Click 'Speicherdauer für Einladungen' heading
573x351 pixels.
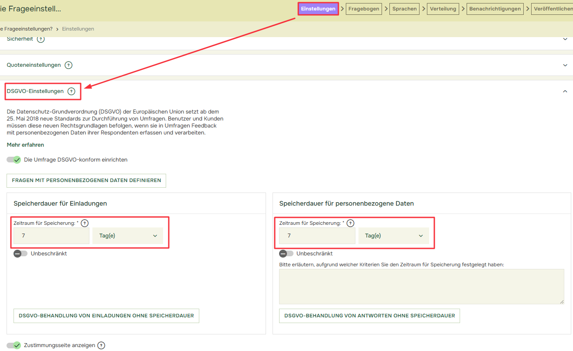(x=60, y=203)
